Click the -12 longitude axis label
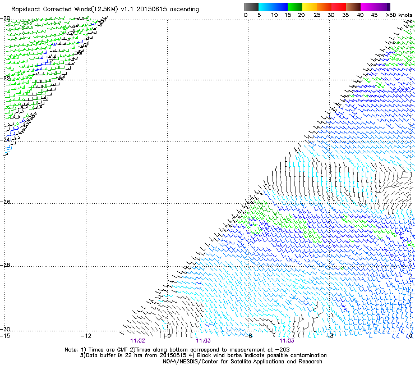This screenshot has height=365, width=415. tap(86, 336)
